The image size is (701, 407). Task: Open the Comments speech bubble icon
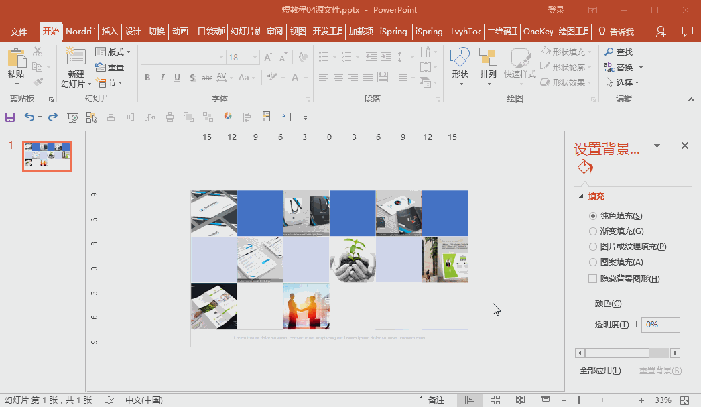pos(687,32)
